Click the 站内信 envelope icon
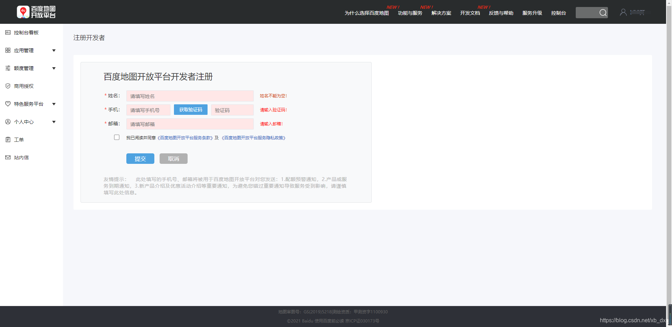The height and width of the screenshot is (327, 672). (8, 158)
